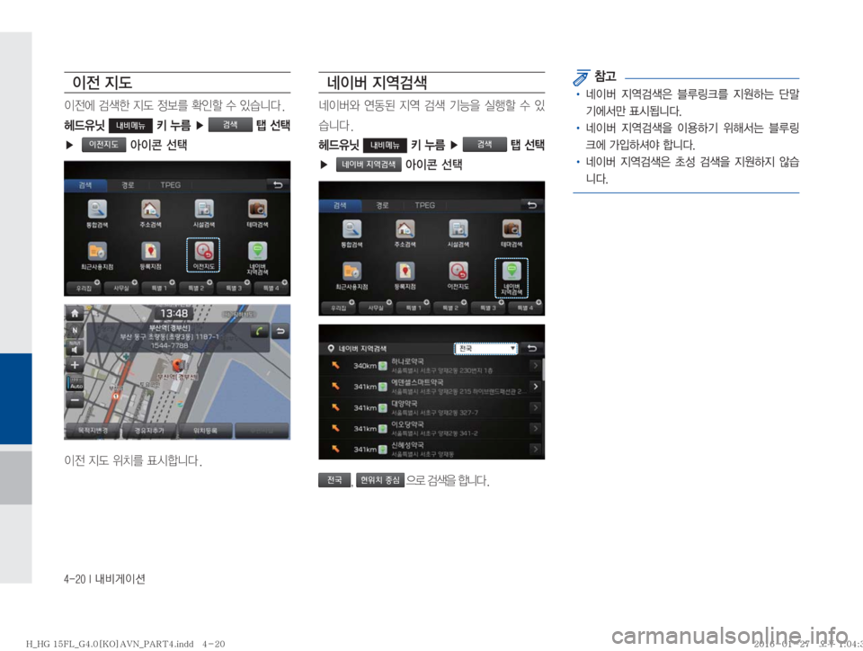
Task: Zoom in with the map plus button
Action: click(75, 366)
